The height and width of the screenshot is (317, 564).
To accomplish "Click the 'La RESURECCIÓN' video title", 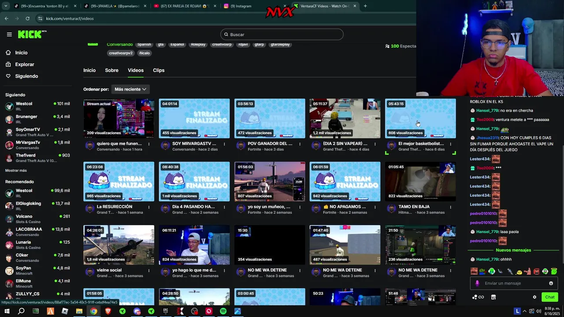I will pos(115,206).
